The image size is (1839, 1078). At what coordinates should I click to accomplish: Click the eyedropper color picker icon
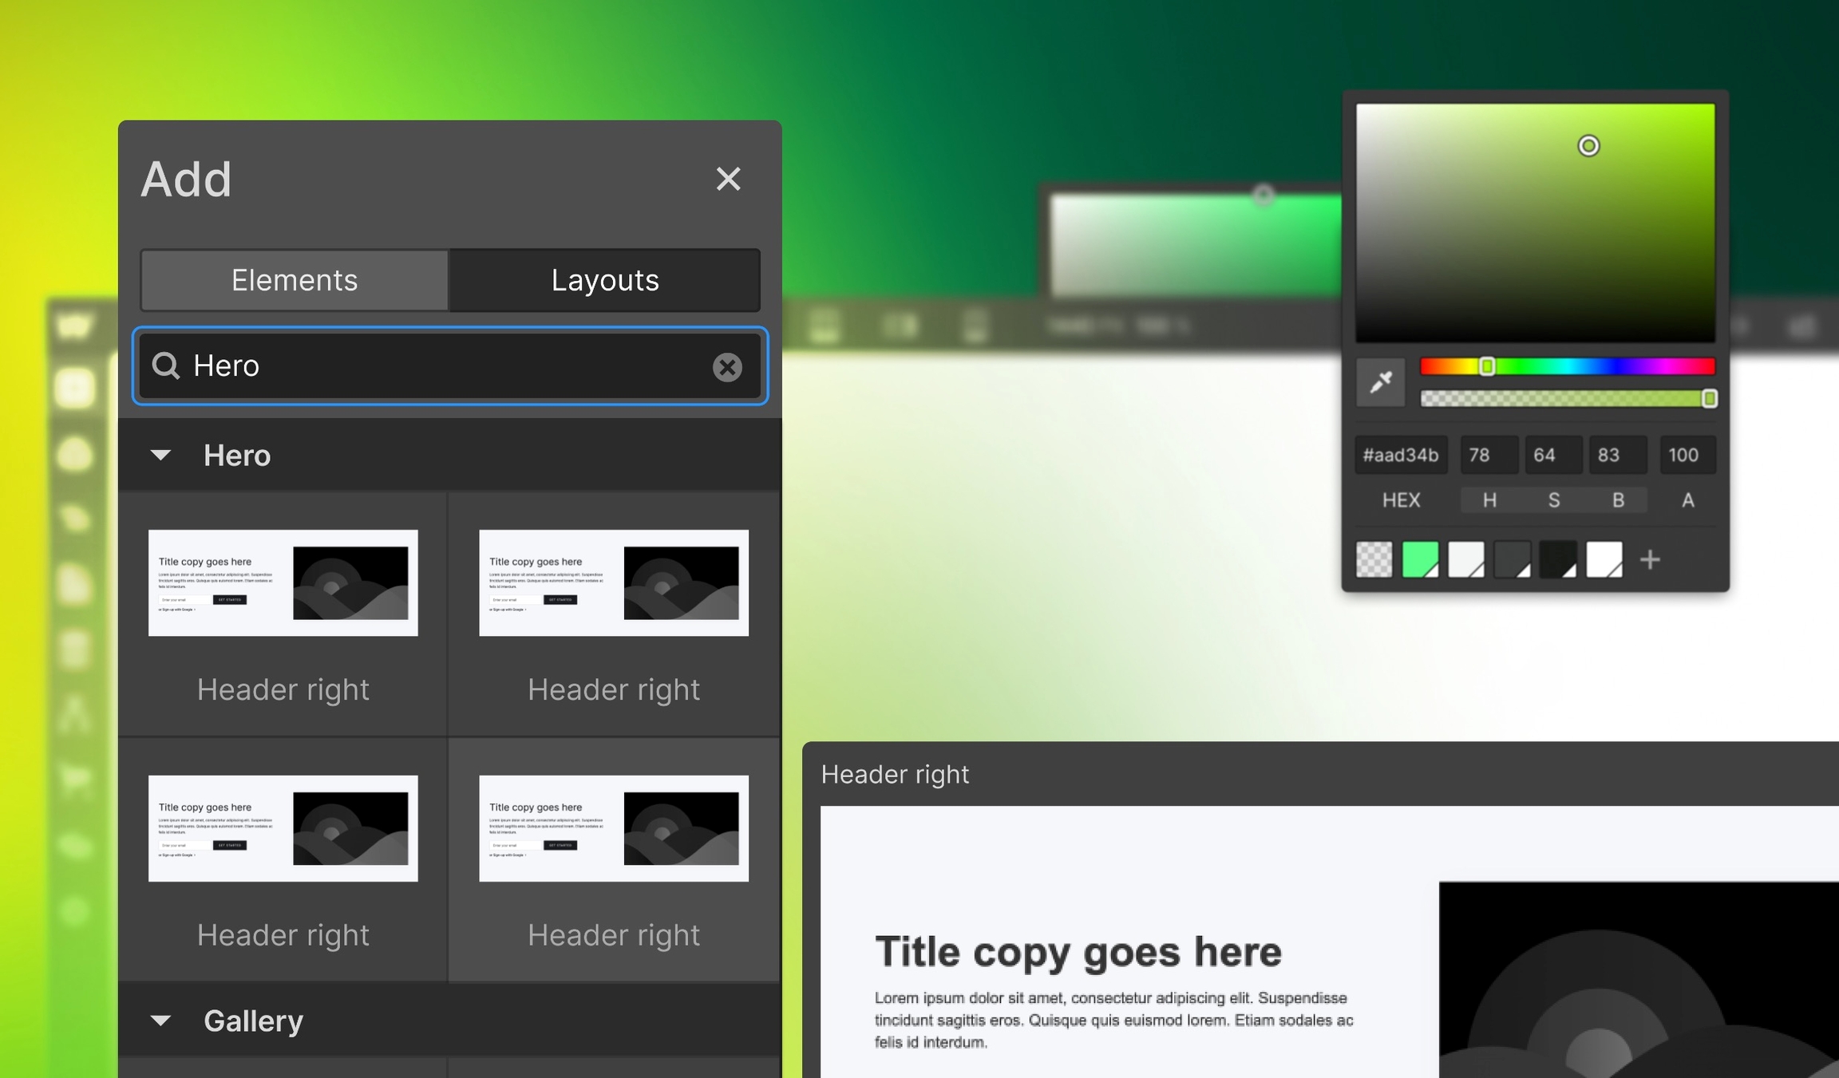pos(1380,382)
